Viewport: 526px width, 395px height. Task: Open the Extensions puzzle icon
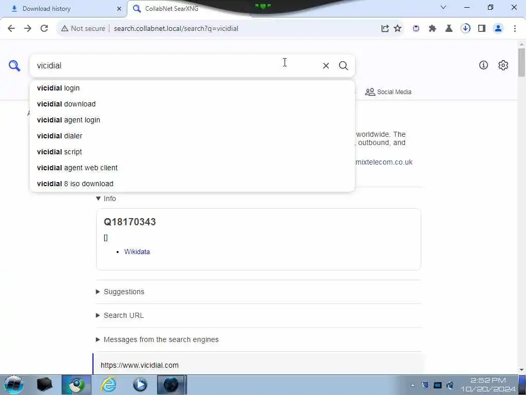[433, 29]
